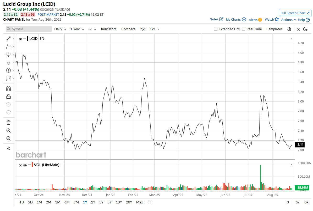
Task: Toggle the drawings lock icon
Action: point(8,97)
